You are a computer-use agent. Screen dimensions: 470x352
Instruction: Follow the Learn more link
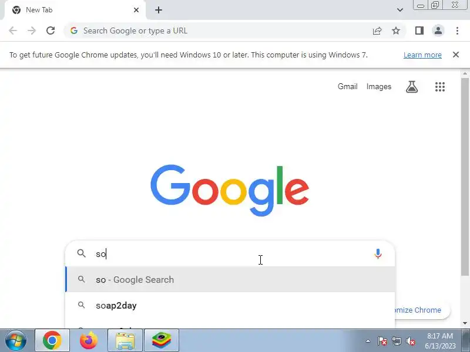422,55
